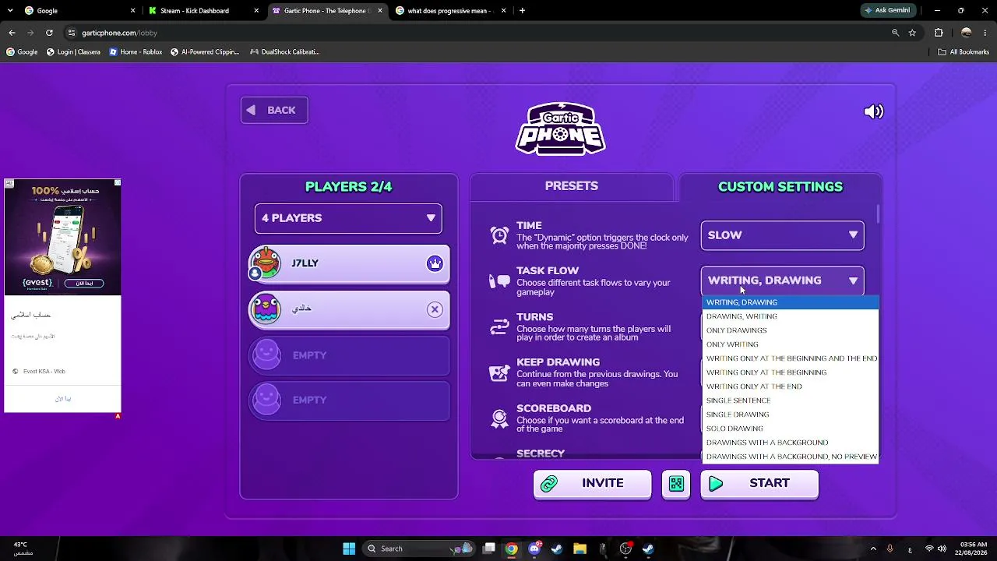
Task: Click J7LLY's avatar picture
Action: (x=266, y=263)
